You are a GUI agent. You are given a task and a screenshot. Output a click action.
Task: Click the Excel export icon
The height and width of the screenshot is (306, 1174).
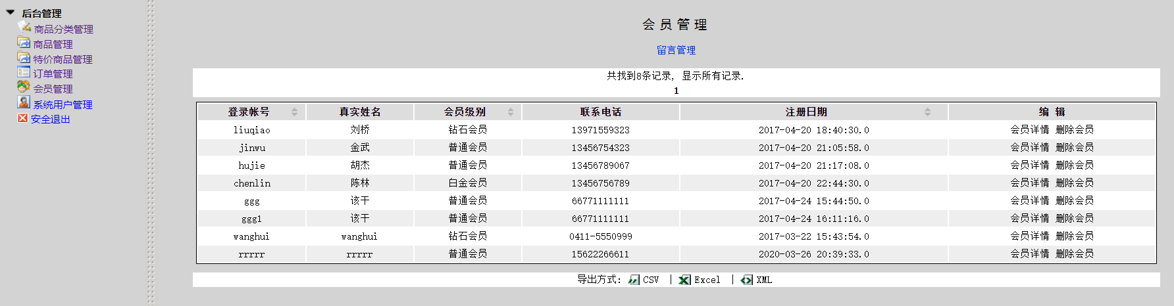tap(684, 280)
